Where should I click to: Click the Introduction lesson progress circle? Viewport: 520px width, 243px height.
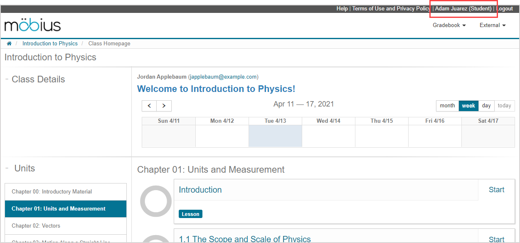click(156, 201)
